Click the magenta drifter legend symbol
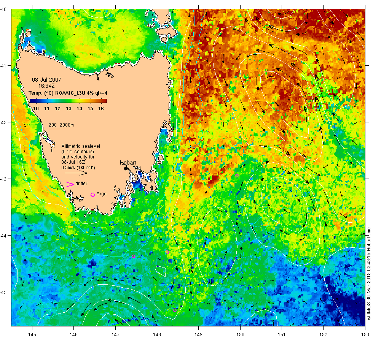This screenshot has height=342, width=373. click(70, 184)
